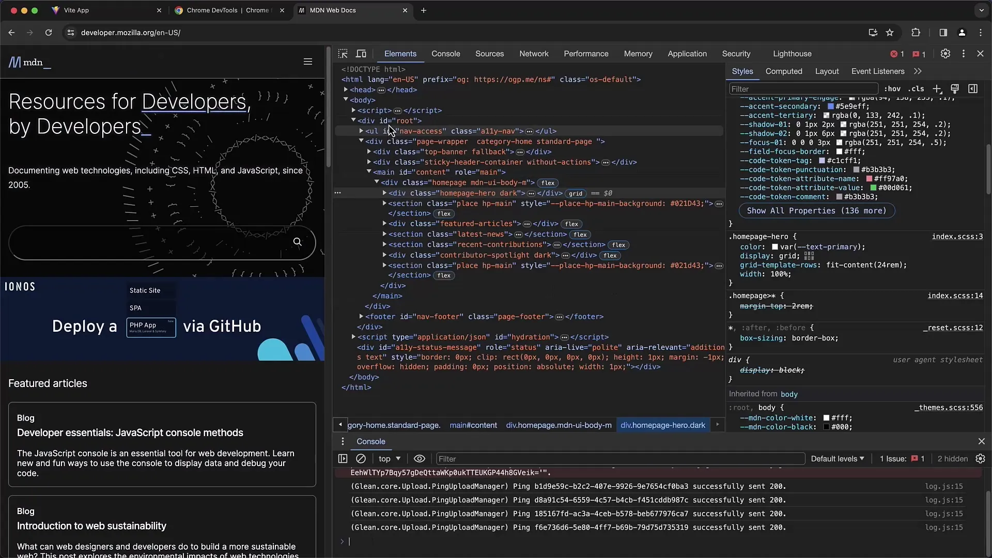Click the Styles filter input field
This screenshot has height=558, width=992.
tap(802, 88)
